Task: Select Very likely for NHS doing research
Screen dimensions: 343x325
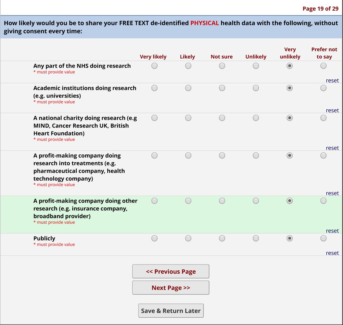Action: 154,66
